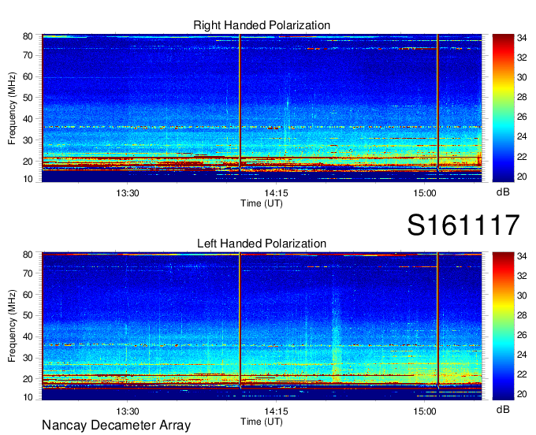Click the 80 MHz tick on Right Handed plot
This screenshot has height=435, width=536.
click(x=28, y=36)
